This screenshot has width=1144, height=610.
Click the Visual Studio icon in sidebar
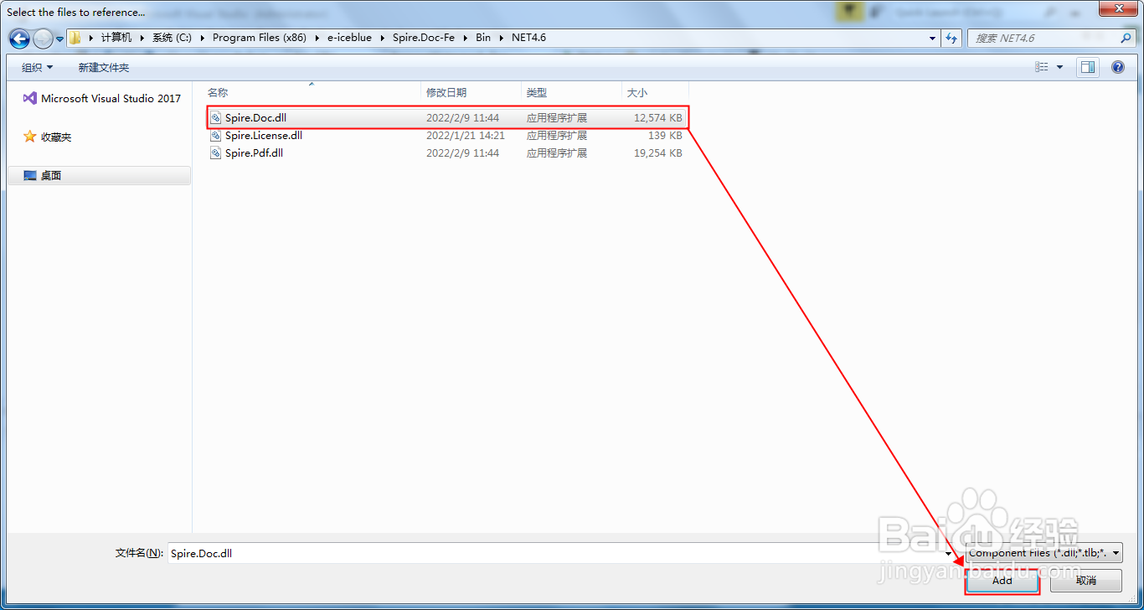(x=29, y=98)
